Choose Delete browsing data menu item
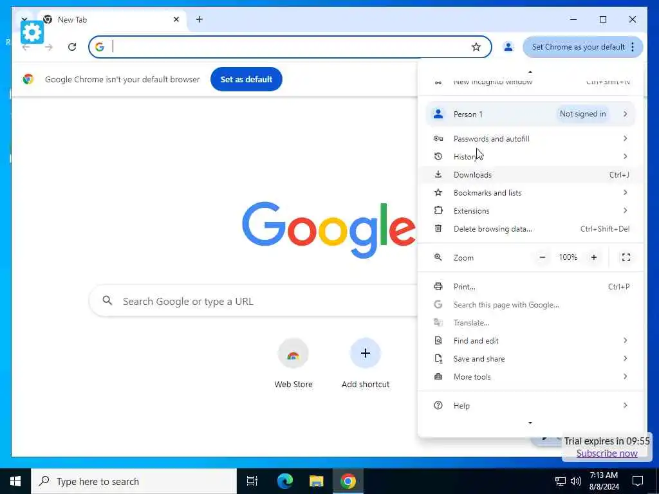659x494 pixels. click(531, 228)
